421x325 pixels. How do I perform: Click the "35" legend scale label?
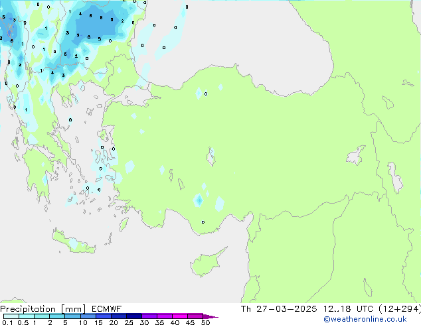[x=159, y=322]
